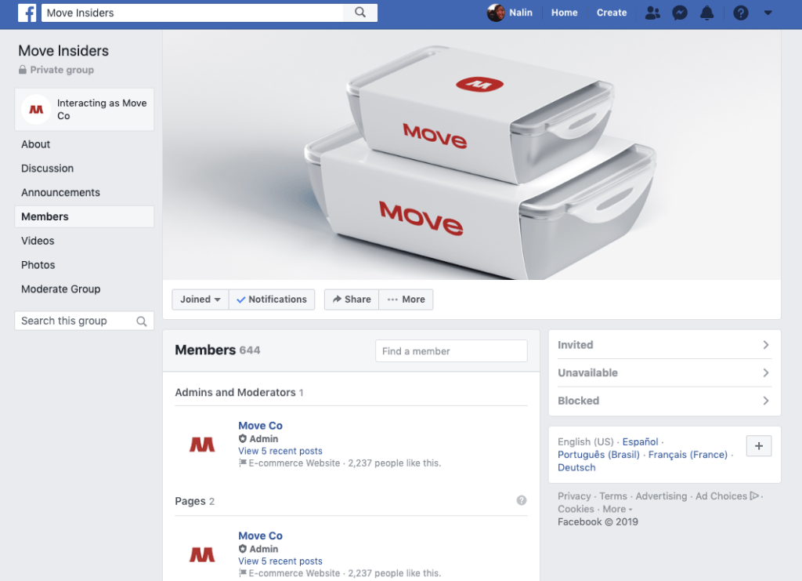Click View 5 recent posts link

[x=280, y=451]
